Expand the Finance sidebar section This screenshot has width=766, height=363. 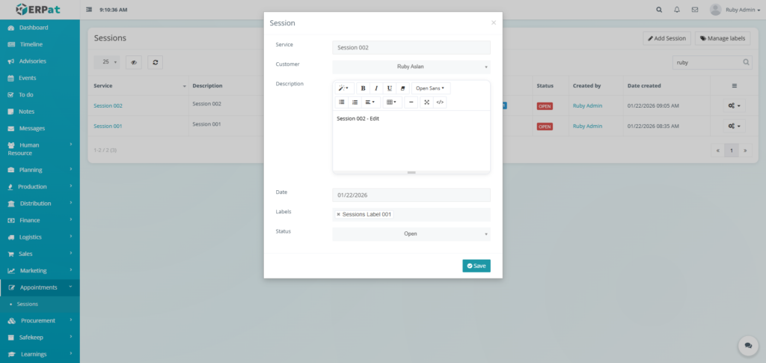[40, 220]
